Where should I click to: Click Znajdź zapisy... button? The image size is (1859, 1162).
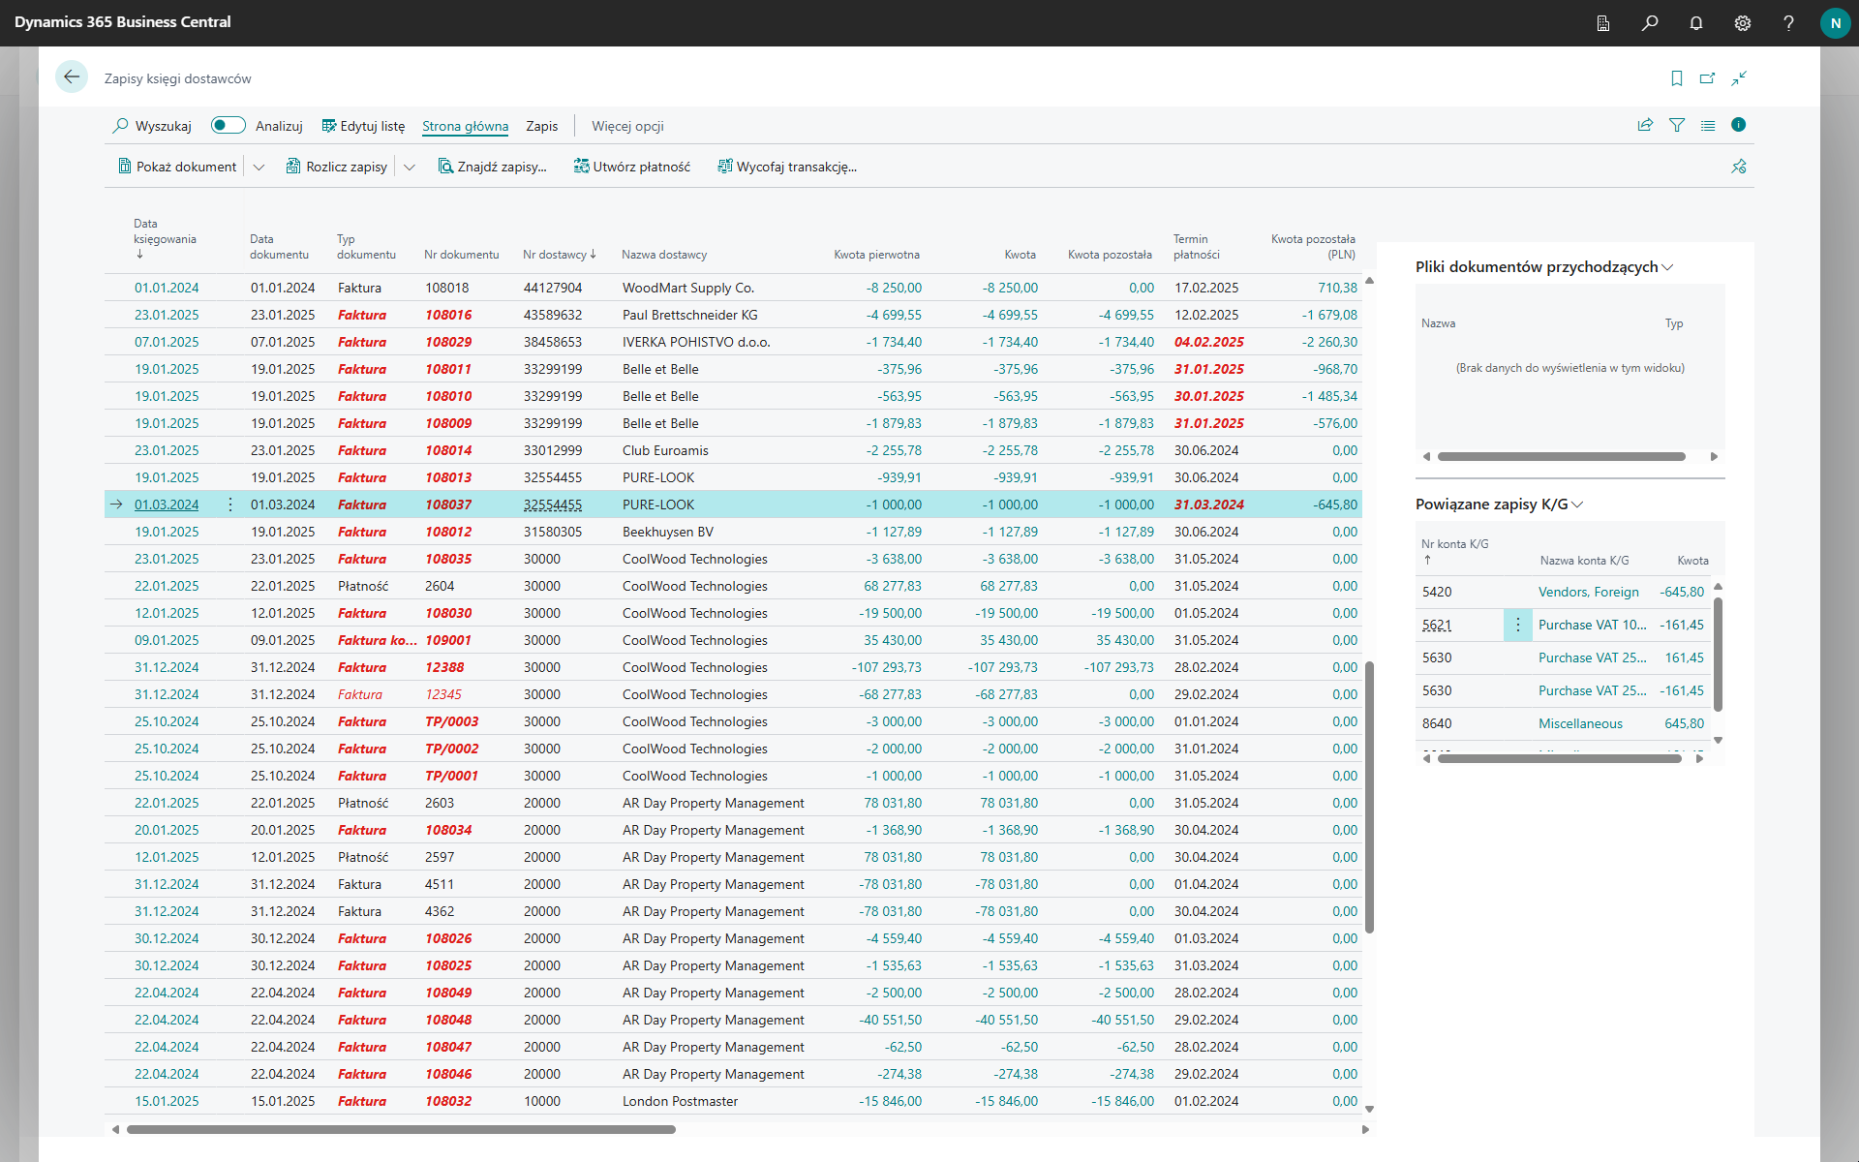(493, 167)
